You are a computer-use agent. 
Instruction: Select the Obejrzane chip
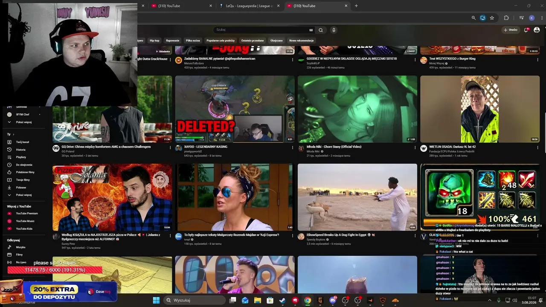coord(276,41)
